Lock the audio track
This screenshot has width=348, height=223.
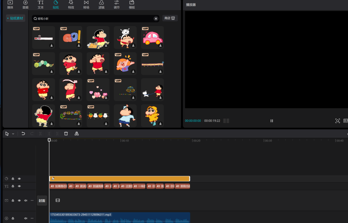click(13, 219)
